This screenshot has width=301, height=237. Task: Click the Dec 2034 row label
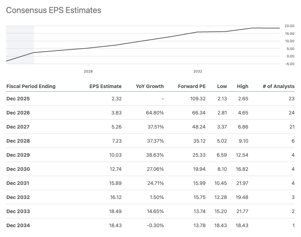click(x=18, y=225)
